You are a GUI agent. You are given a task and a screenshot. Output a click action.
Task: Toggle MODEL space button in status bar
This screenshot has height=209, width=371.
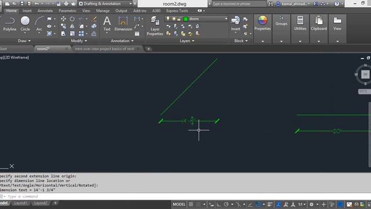pyautogui.click(x=179, y=204)
